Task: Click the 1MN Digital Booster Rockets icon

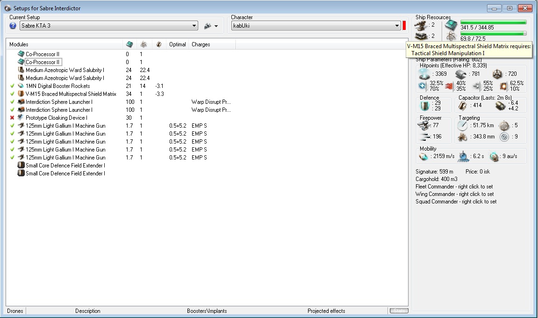Action: 21,86
